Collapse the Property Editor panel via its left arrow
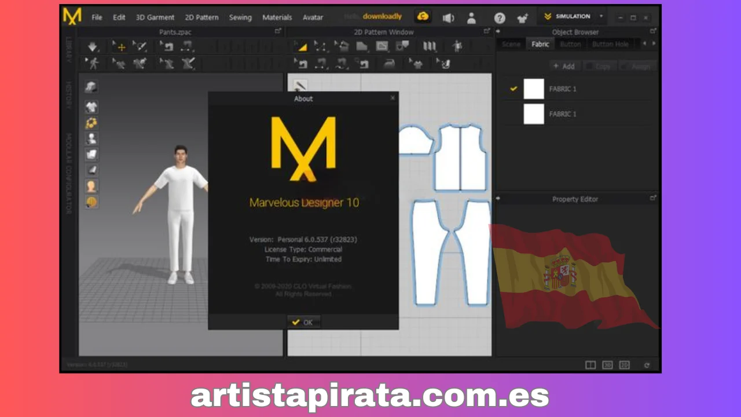The height and width of the screenshot is (417, 741). click(498, 199)
